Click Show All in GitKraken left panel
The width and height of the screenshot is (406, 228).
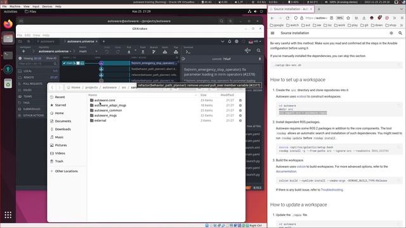tap(51, 58)
